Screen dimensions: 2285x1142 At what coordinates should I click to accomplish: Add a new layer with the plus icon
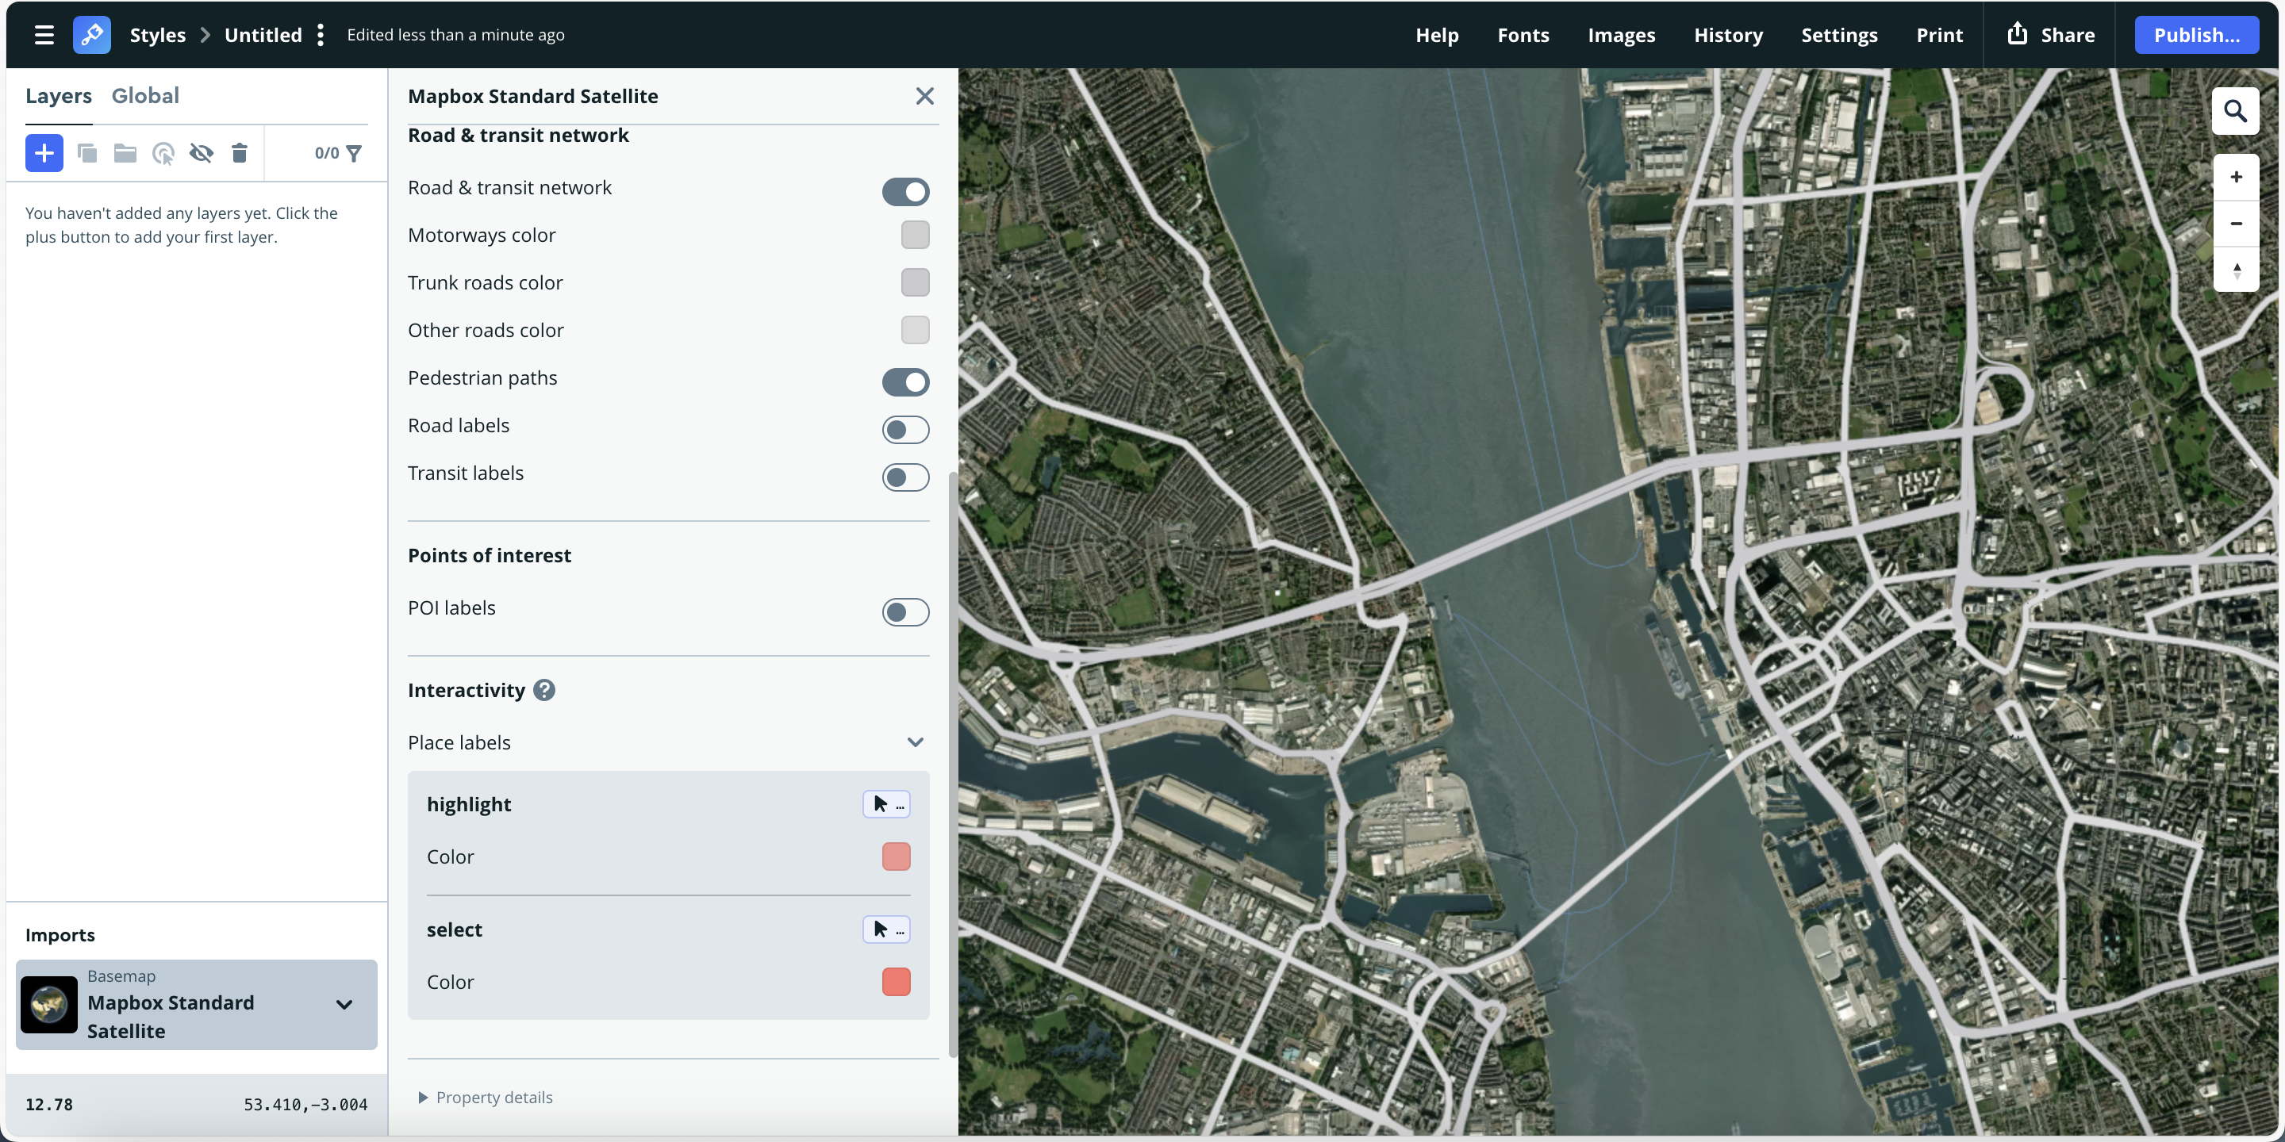tap(44, 152)
